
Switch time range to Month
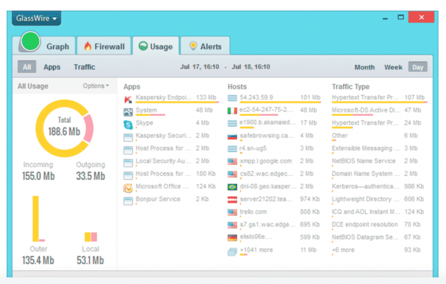pyautogui.click(x=364, y=67)
